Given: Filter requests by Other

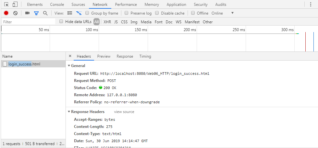Looking at the screenshot, I should click(x=208, y=22).
